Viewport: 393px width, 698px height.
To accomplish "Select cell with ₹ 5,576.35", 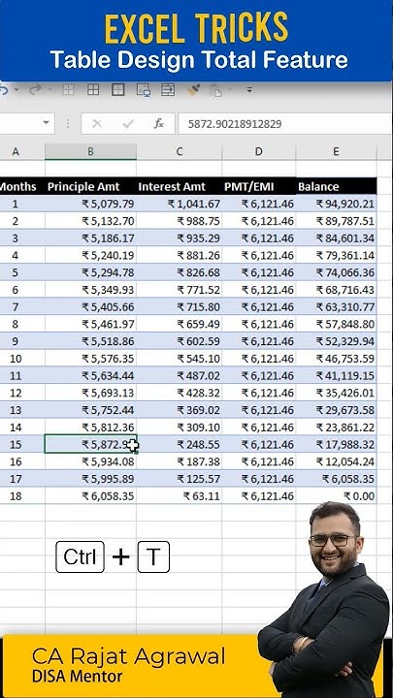I will coord(90,359).
